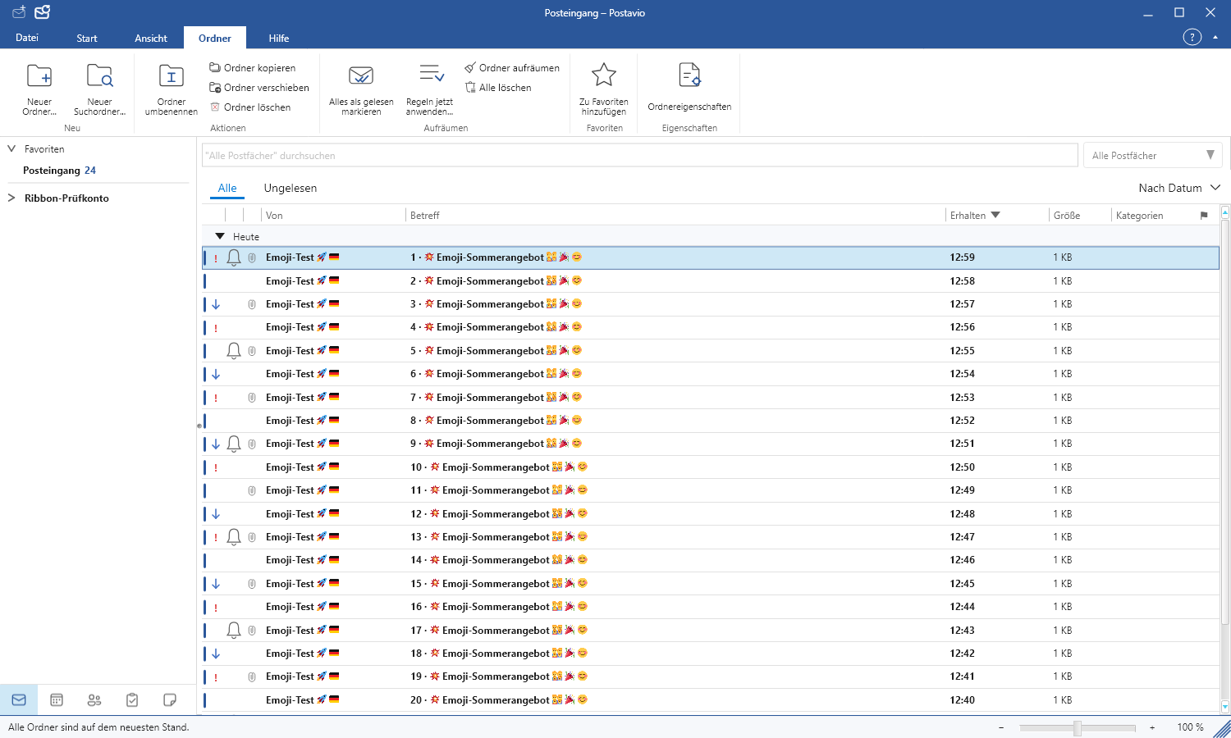The image size is (1231, 738).
Task: Open the Nach Datum sort dropdown
Action: [1179, 189]
